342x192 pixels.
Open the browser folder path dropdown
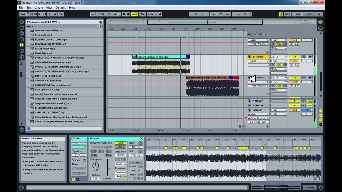44,22
